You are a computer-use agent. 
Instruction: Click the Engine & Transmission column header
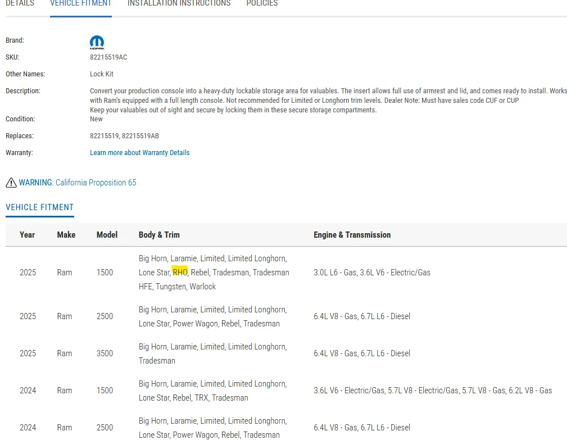click(352, 235)
